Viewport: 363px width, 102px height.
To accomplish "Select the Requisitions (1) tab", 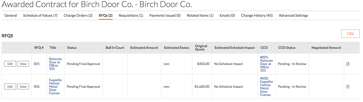I will click(x=131, y=16).
